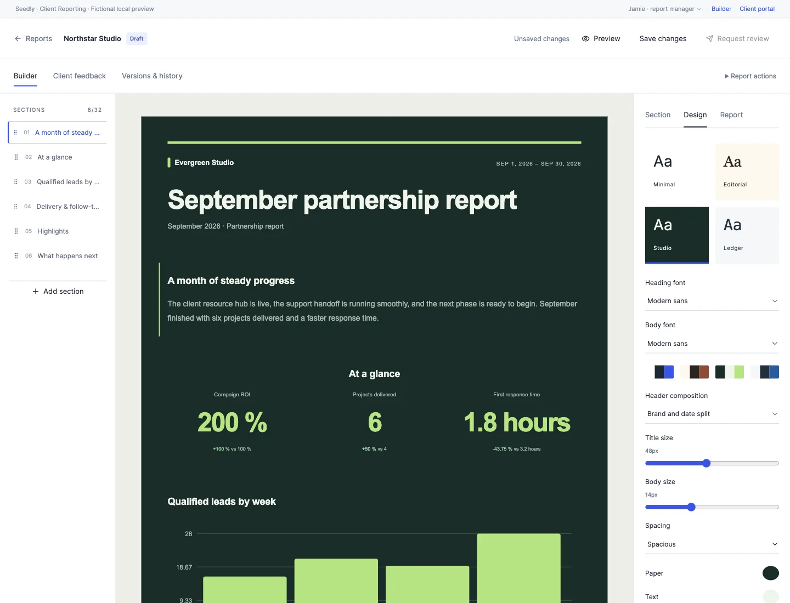Viewport: 790px width, 603px height.
Task: Open the Jamie report manager user menu
Action: (x=665, y=9)
